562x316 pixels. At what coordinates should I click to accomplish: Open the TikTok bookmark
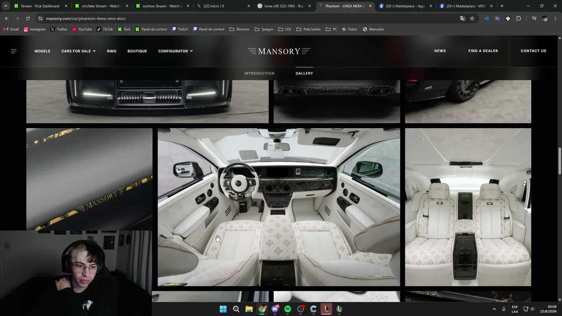tap(105, 29)
